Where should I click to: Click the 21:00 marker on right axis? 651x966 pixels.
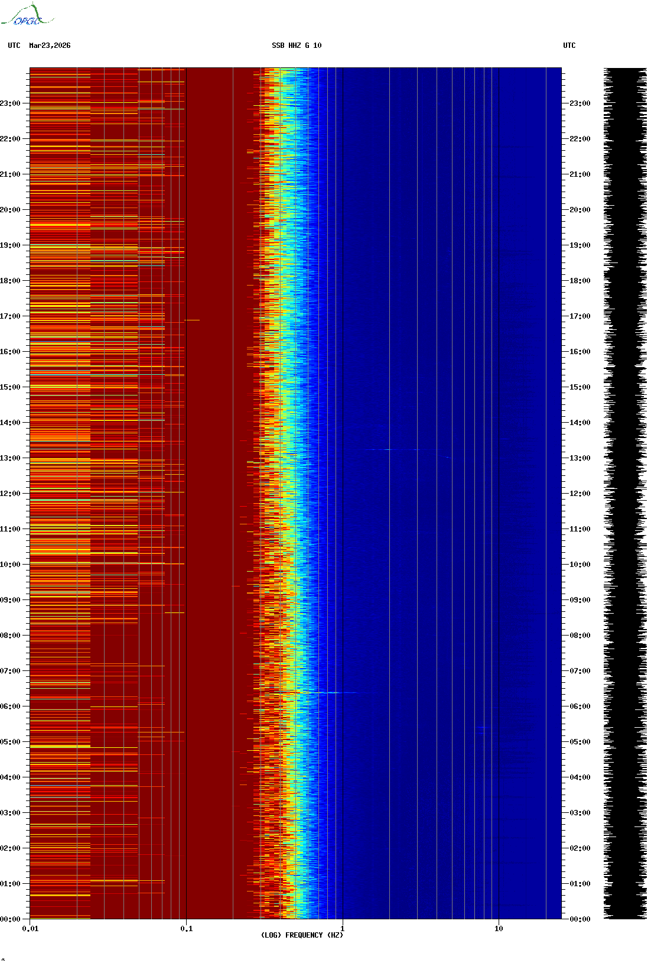[x=580, y=174]
